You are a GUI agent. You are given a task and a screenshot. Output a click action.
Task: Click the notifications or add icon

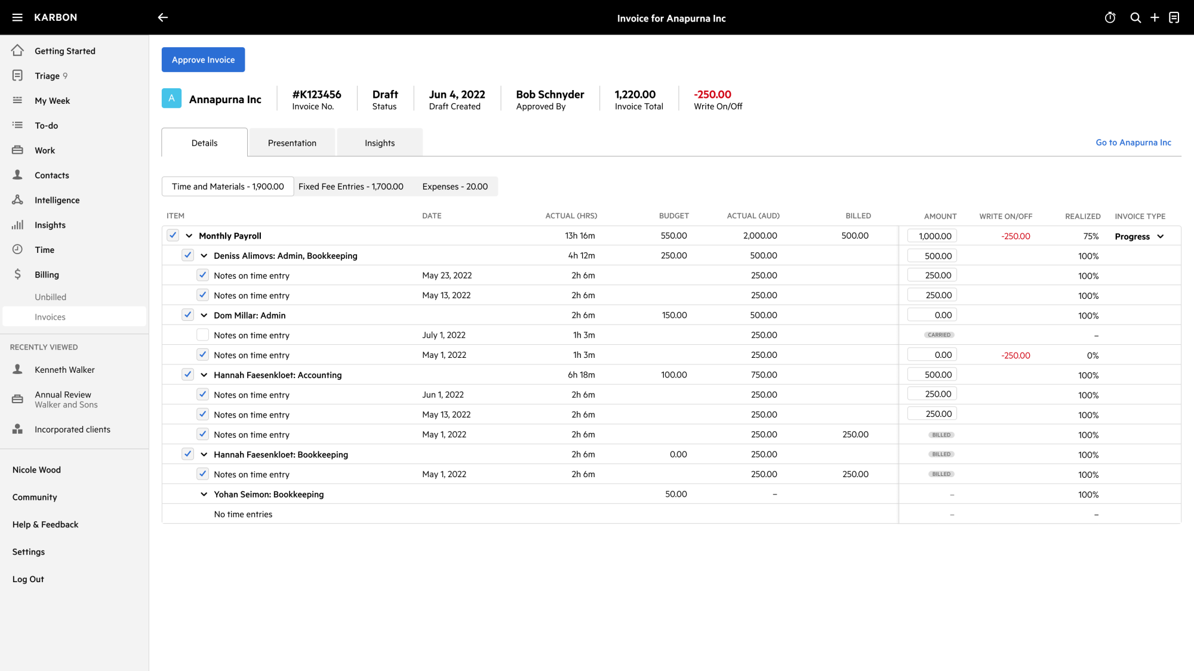[x=1155, y=17]
